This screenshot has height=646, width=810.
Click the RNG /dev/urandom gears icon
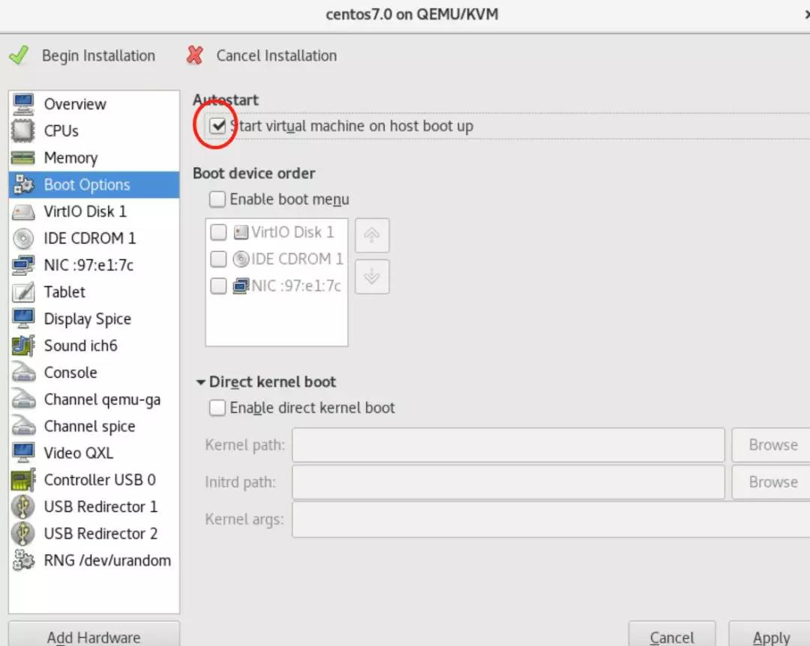(x=23, y=561)
